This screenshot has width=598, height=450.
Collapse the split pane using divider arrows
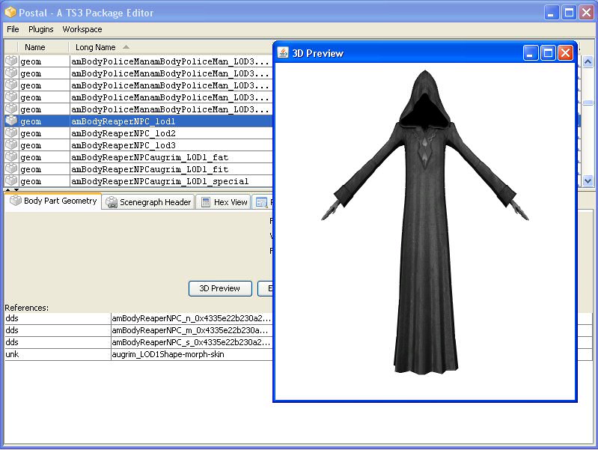8,190
